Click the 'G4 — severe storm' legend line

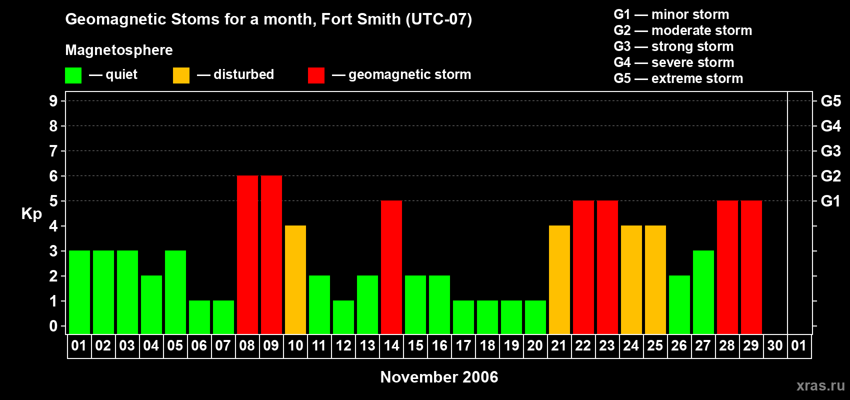click(674, 62)
